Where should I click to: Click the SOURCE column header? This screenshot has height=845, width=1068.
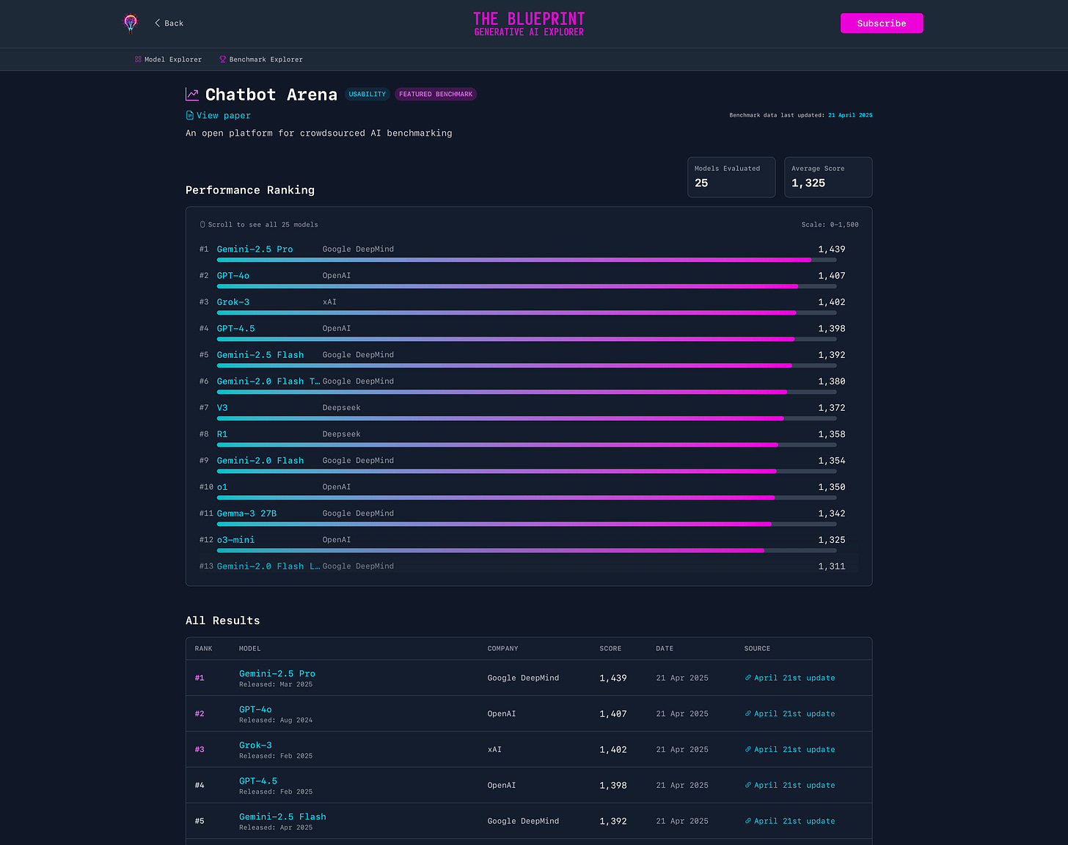(x=758, y=648)
